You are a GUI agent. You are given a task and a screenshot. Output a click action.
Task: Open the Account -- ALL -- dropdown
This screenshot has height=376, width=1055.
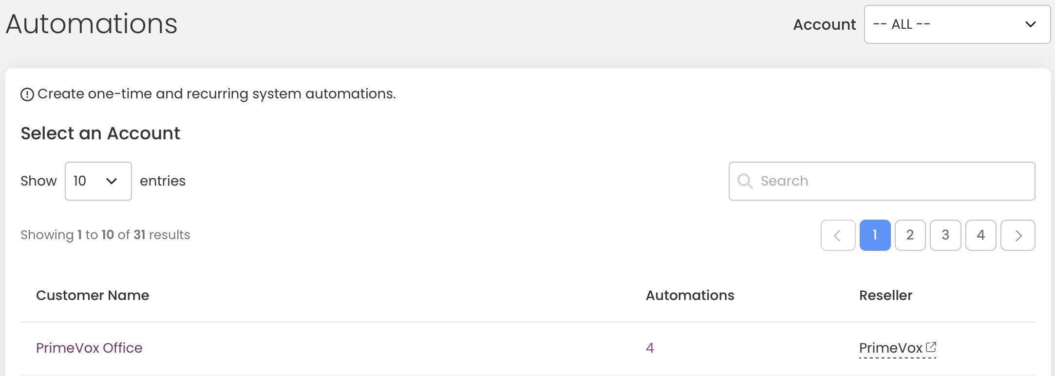[957, 24]
